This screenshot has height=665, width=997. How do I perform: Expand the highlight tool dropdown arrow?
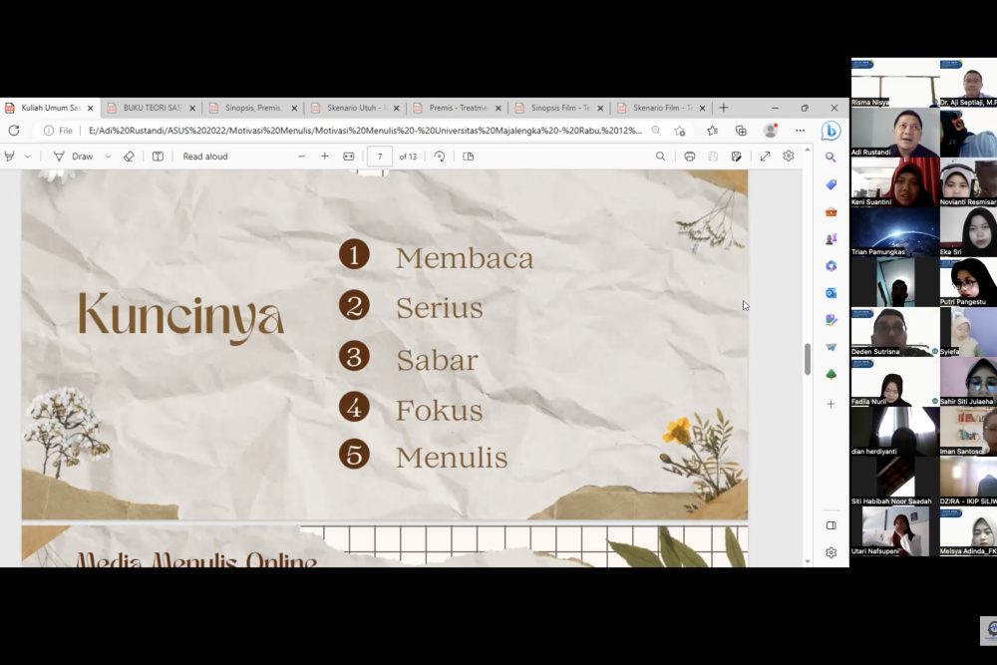27,157
